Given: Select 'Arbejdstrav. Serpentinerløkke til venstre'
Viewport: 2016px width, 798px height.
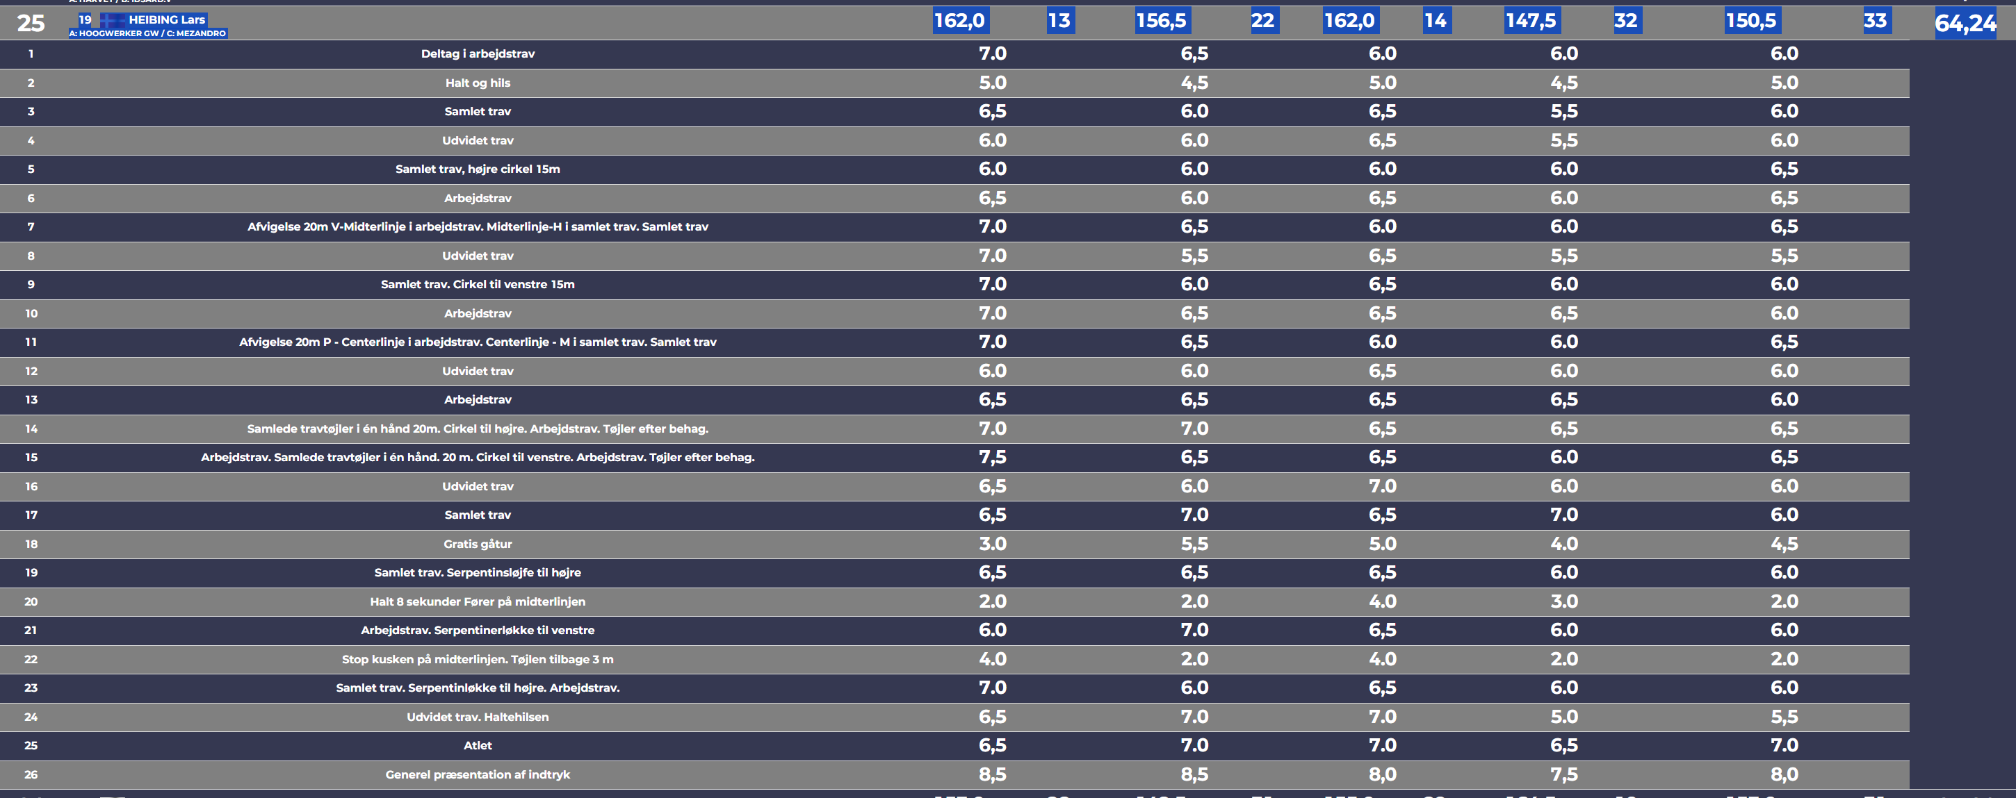Looking at the screenshot, I should point(478,631).
